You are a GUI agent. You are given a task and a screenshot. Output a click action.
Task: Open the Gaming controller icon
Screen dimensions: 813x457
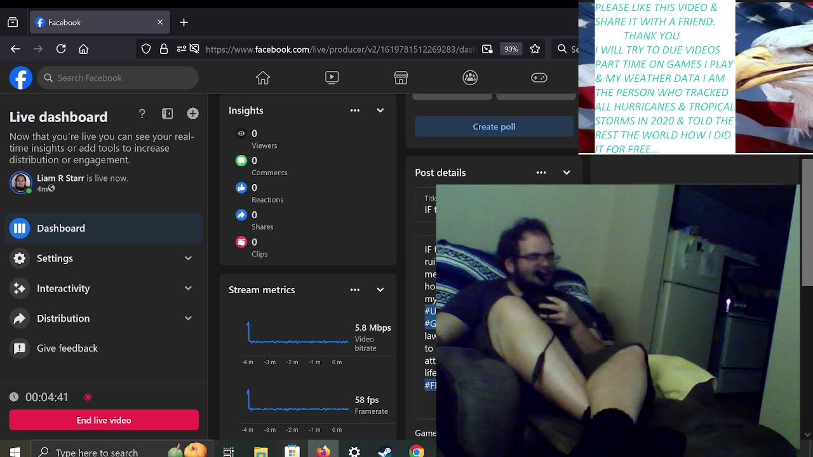pos(539,77)
